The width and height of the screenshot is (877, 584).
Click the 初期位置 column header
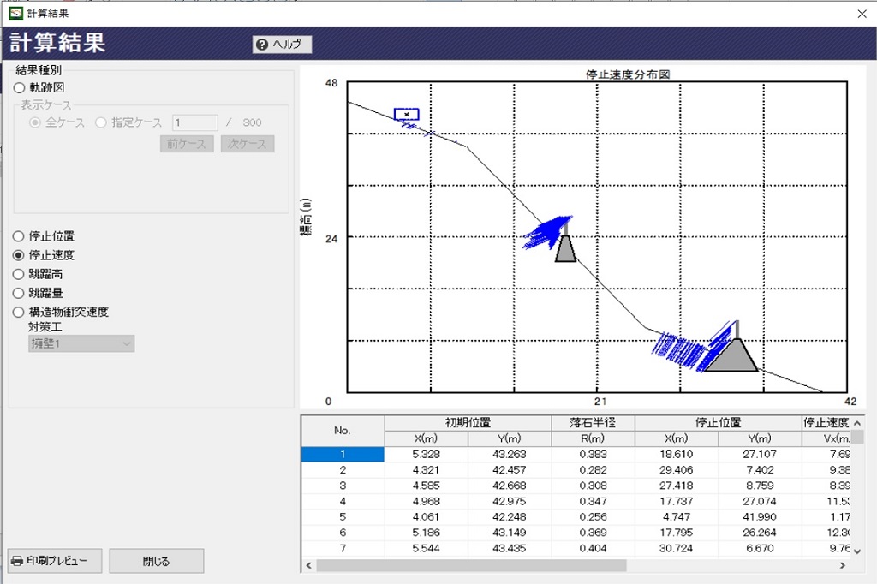[468, 422]
